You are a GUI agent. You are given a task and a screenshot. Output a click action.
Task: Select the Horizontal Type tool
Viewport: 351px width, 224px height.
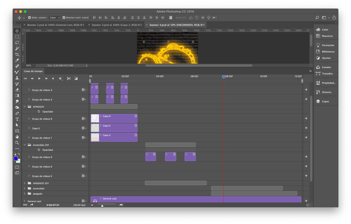[17, 119]
